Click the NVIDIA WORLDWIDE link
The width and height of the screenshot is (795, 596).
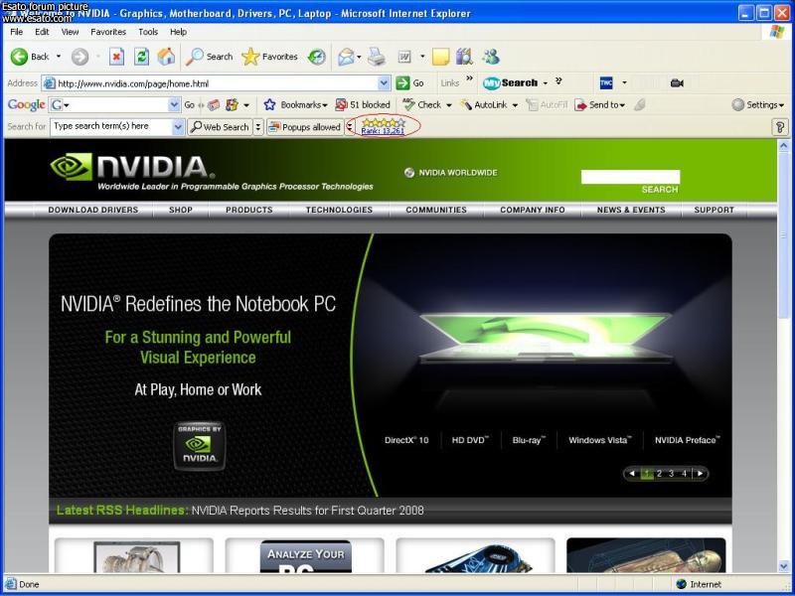click(451, 173)
